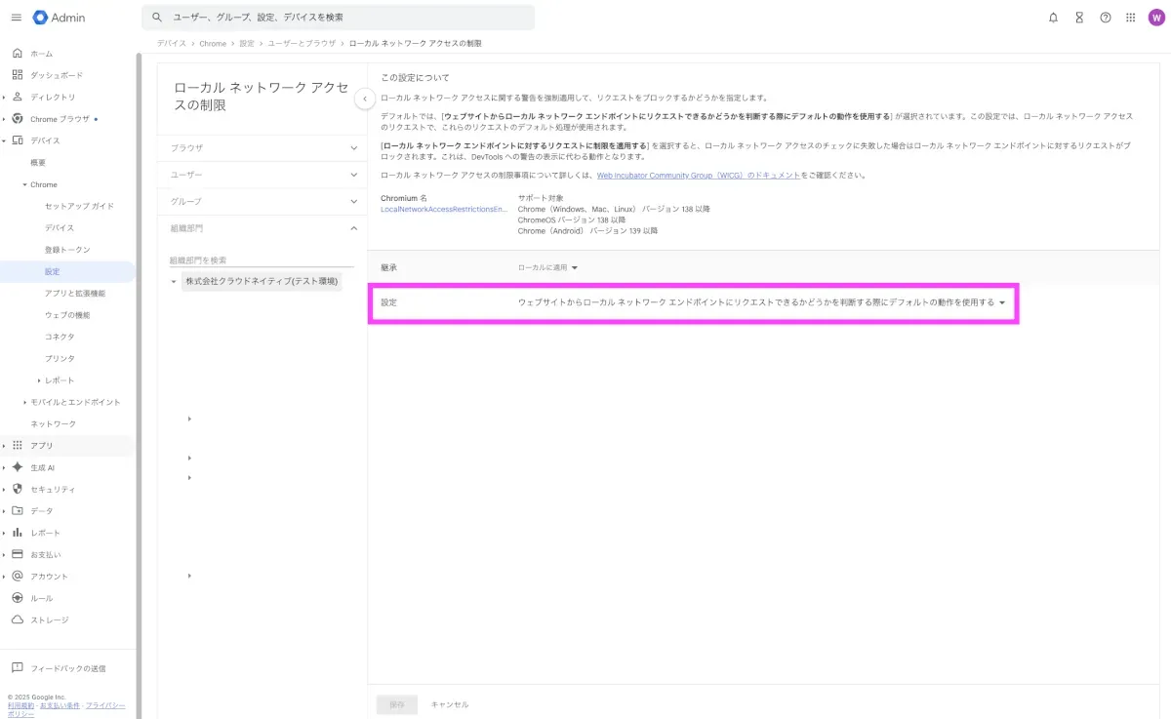Click the お支払い card icon

18,554
